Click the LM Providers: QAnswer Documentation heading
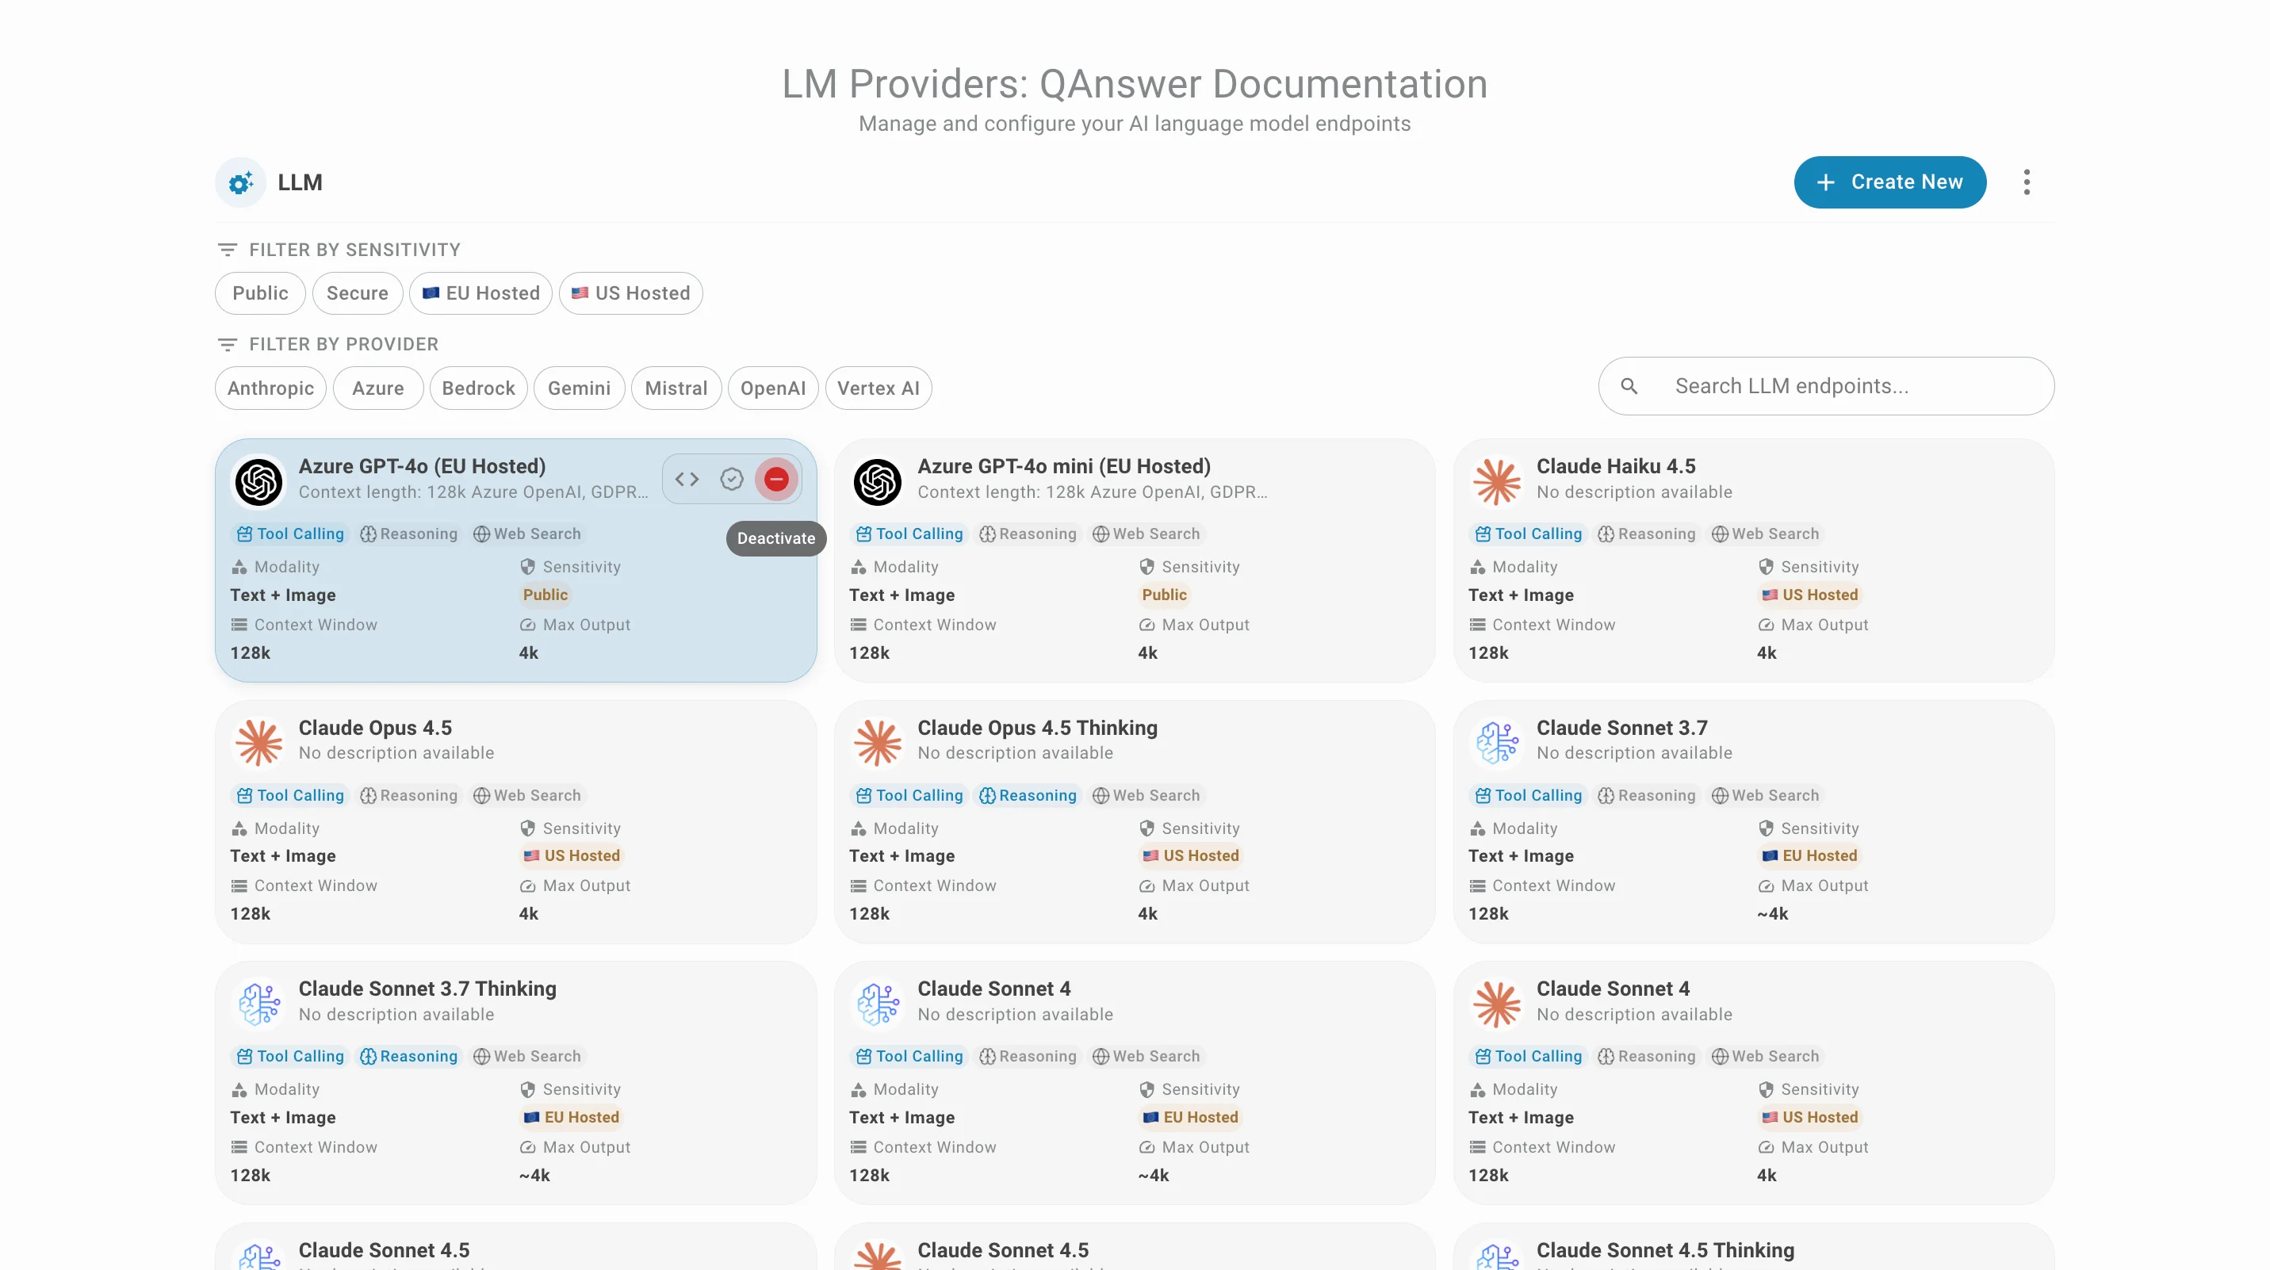 [x=1135, y=85]
